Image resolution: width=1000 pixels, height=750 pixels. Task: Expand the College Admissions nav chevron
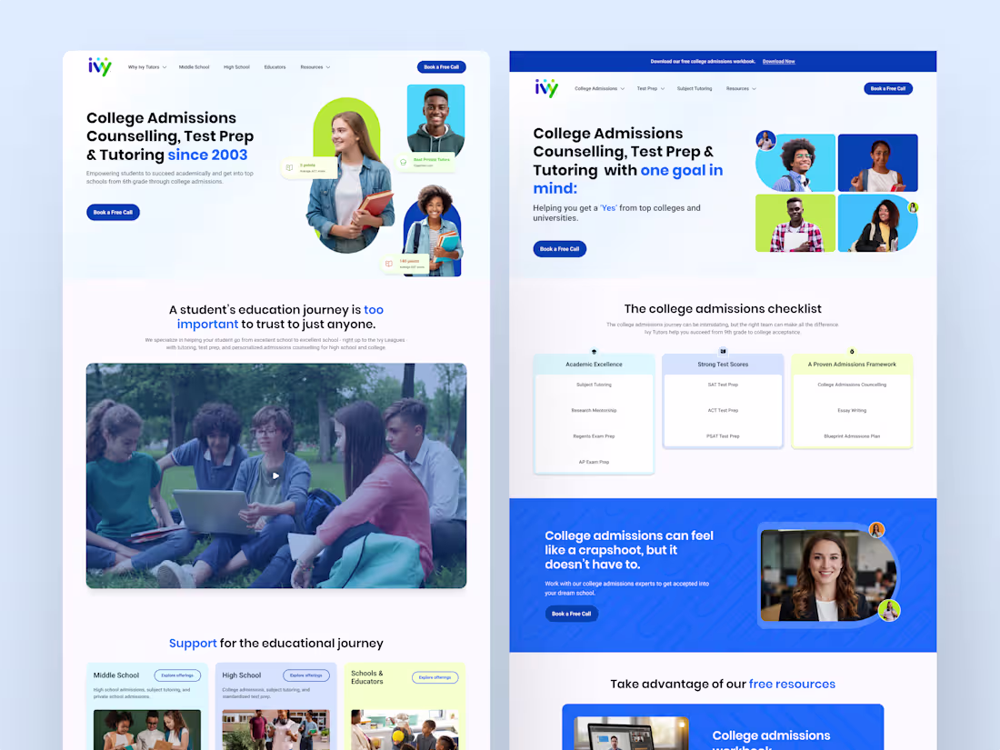click(623, 89)
